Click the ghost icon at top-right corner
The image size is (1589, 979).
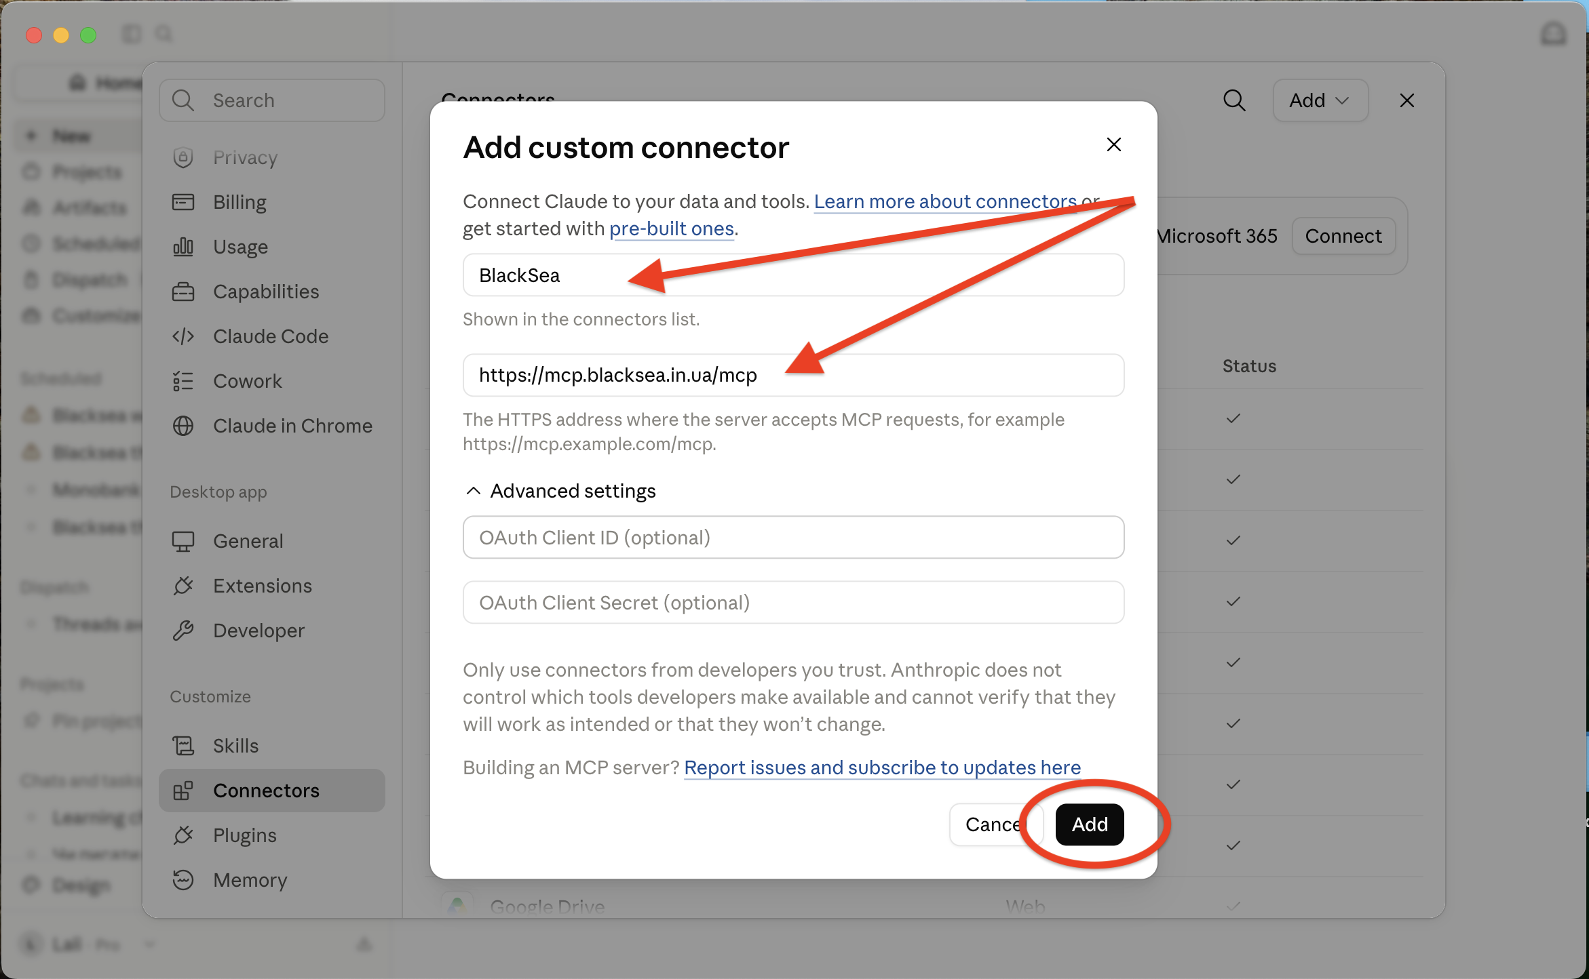point(1553,34)
